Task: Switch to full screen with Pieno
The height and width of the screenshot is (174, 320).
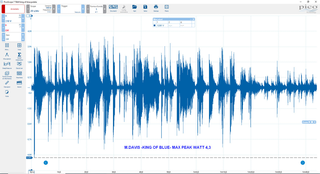Action: [x=166, y=8]
